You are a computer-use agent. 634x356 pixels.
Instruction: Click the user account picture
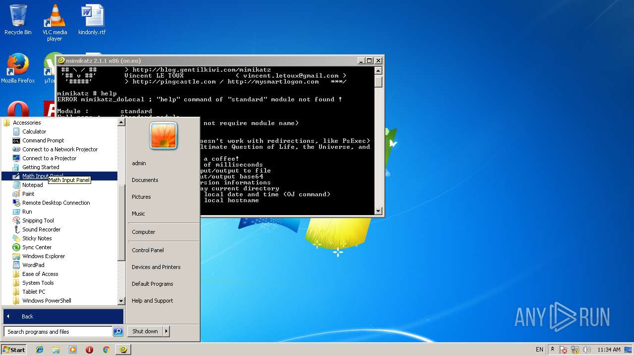[163, 135]
